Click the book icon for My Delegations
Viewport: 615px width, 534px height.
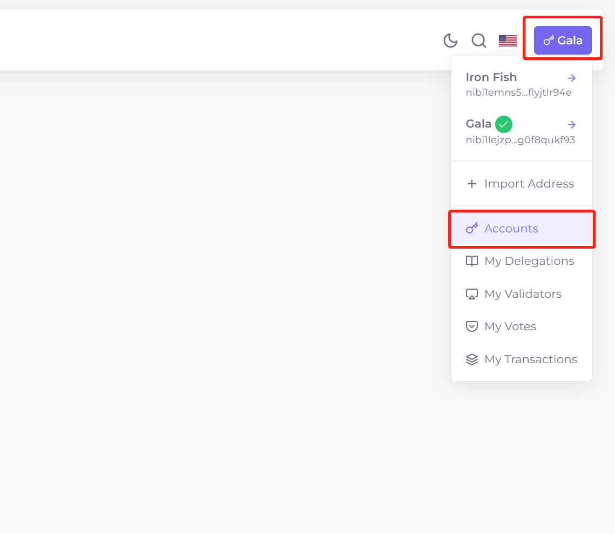point(472,261)
